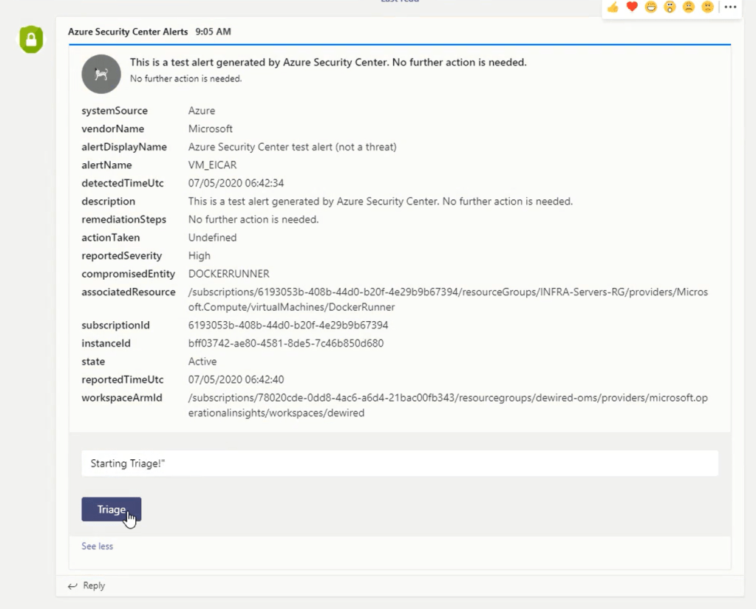This screenshot has width=756, height=609.
Task: Click the dog alert card avatar
Action: [x=101, y=74]
